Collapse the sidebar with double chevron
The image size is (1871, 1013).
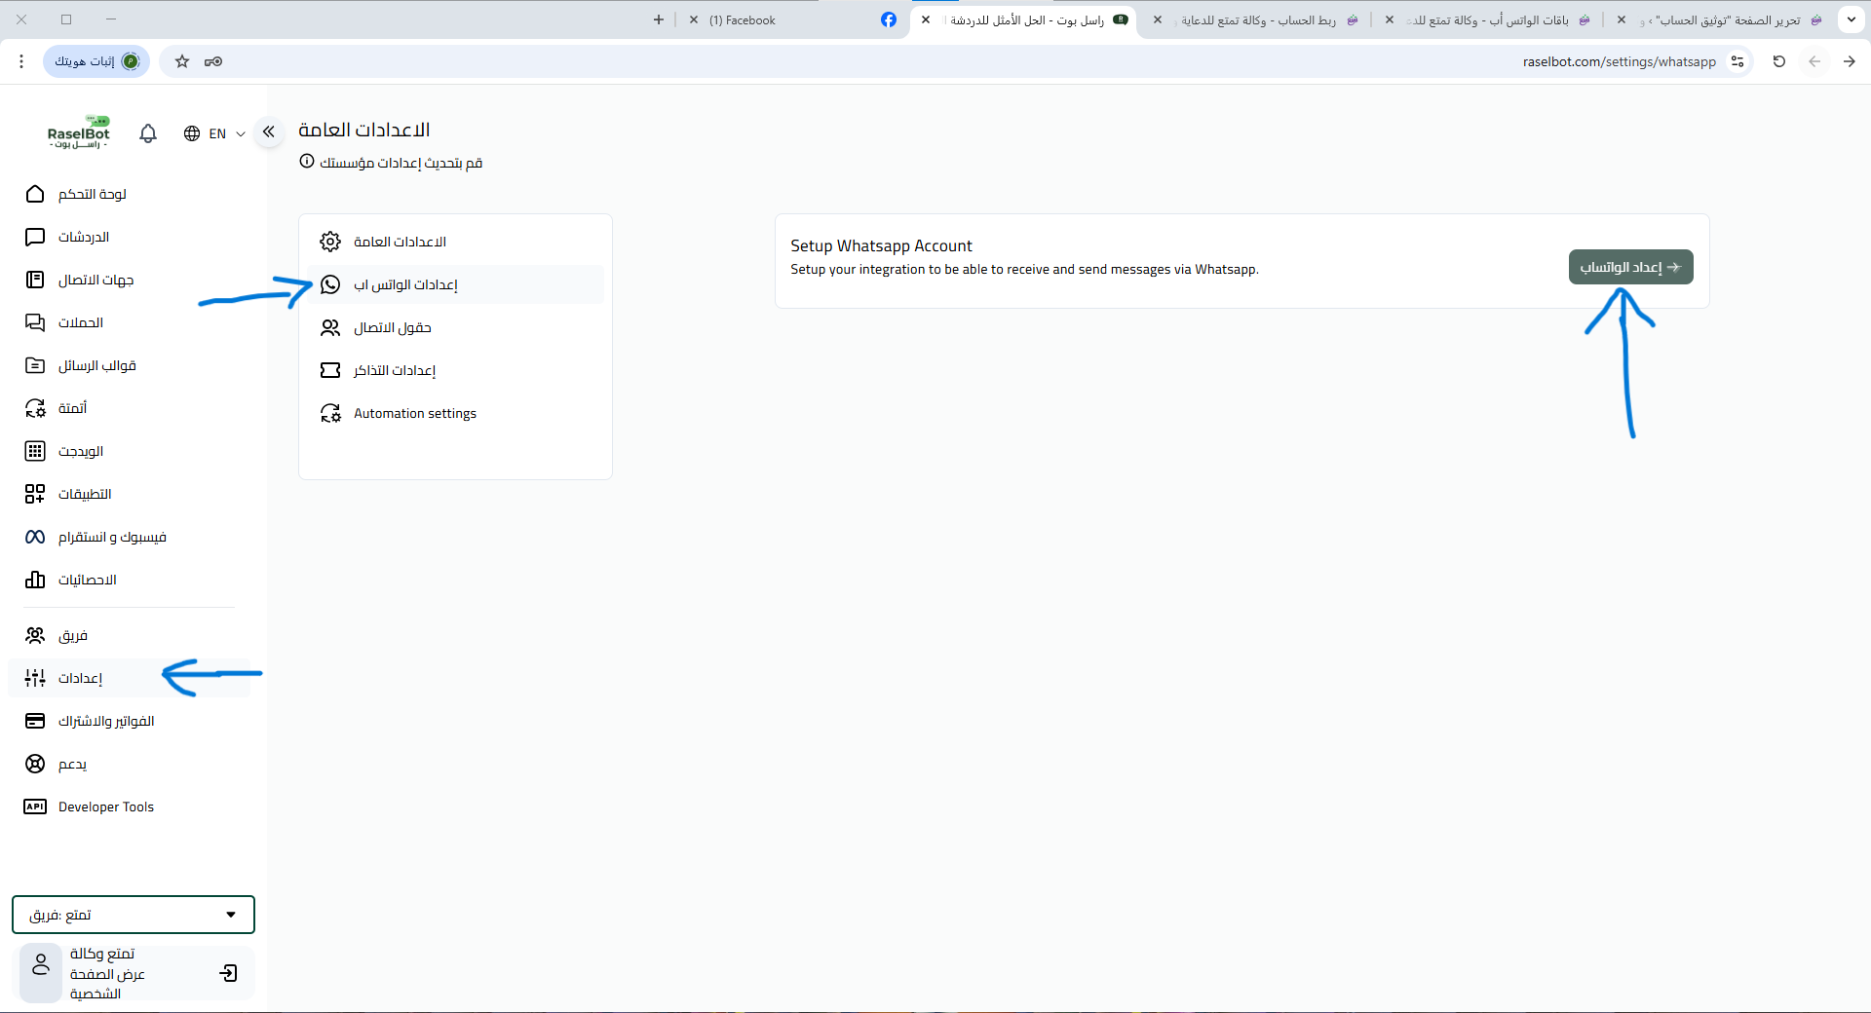click(x=269, y=131)
